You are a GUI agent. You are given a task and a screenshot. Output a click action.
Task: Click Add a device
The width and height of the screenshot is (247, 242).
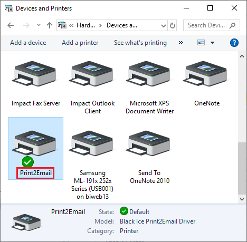[x=28, y=43]
